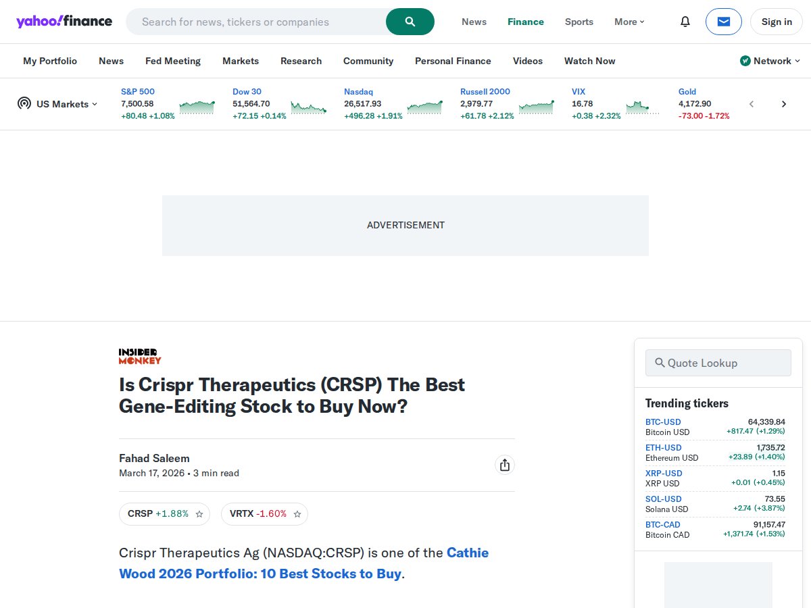Open the Markets tab
The image size is (811, 608).
[241, 61]
